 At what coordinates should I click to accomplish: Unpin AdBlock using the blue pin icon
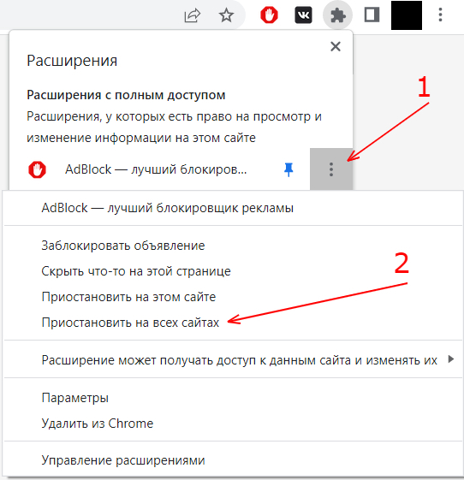(289, 169)
